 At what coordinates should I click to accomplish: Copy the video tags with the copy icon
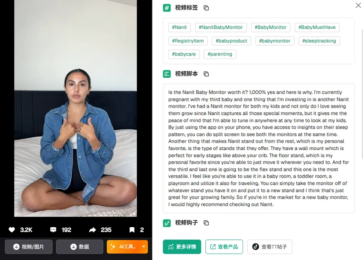206,8
